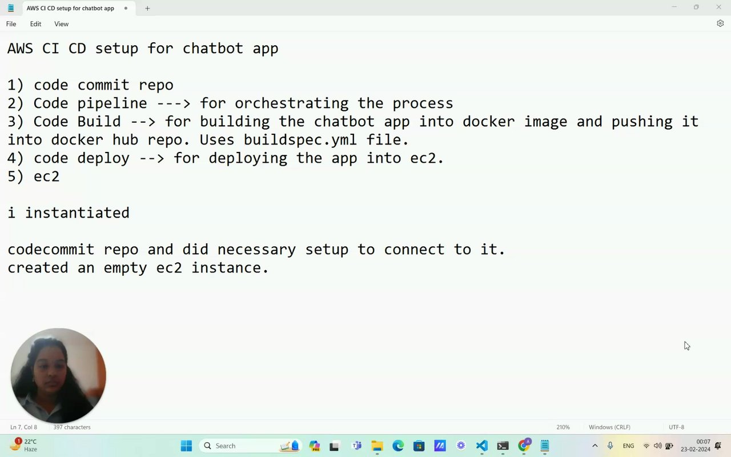Launch Copilot preview from the taskbar
731x457 pixels.
(x=315, y=446)
